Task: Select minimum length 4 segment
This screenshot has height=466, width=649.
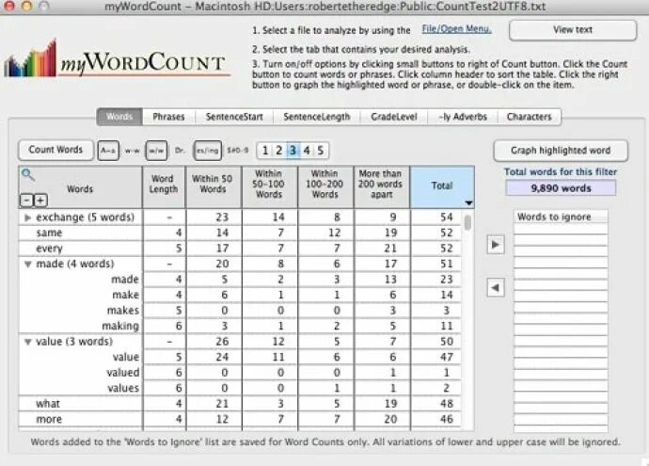Action: [x=307, y=151]
